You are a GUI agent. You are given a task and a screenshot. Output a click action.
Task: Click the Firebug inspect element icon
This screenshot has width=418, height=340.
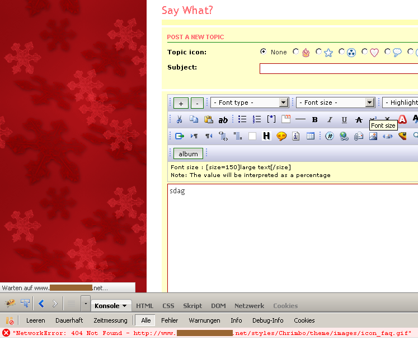25,304
